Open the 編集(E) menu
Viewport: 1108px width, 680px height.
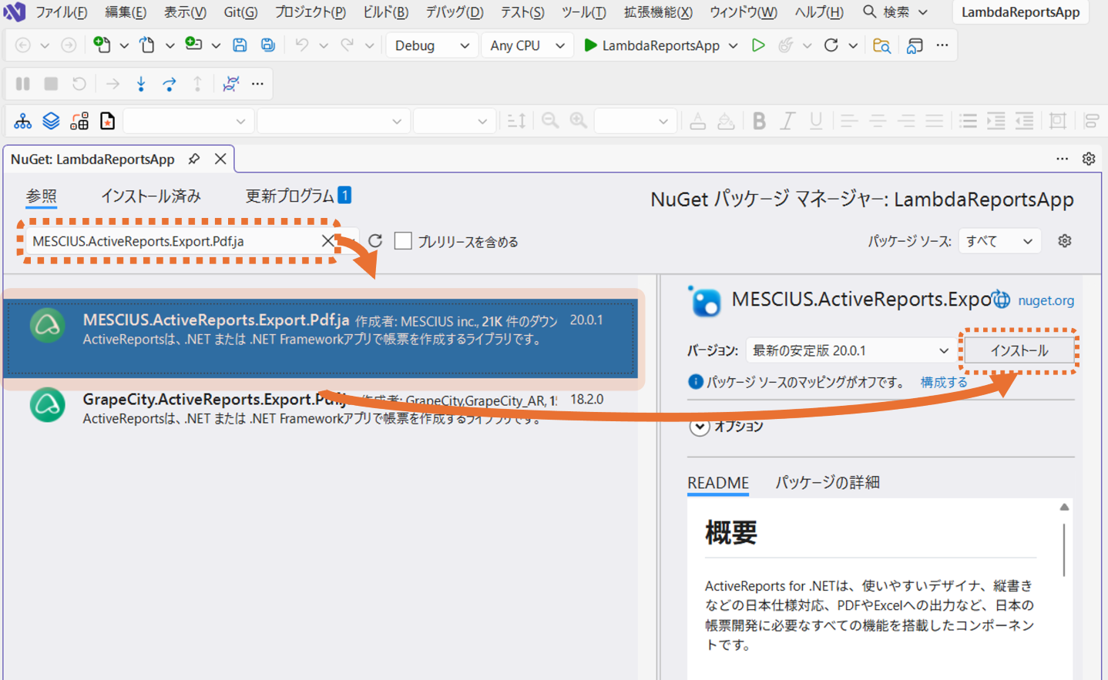[x=126, y=12]
